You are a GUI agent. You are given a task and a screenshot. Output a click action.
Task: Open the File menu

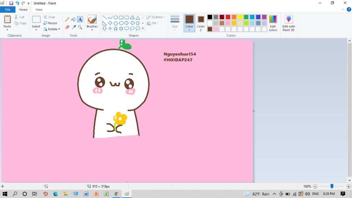point(8,10)
